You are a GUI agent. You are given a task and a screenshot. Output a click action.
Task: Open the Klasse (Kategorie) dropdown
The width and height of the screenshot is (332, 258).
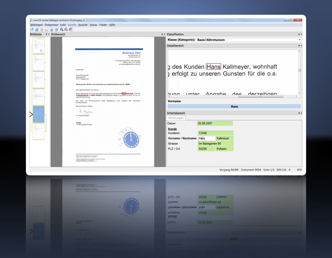(300, 40)
